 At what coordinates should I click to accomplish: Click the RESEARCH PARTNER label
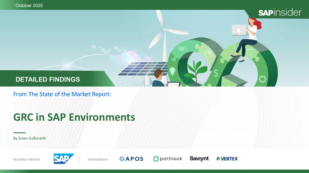tap(27, 160)
